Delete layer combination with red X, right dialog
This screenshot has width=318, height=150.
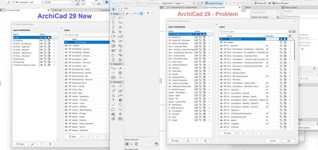(x=205, y=141)
